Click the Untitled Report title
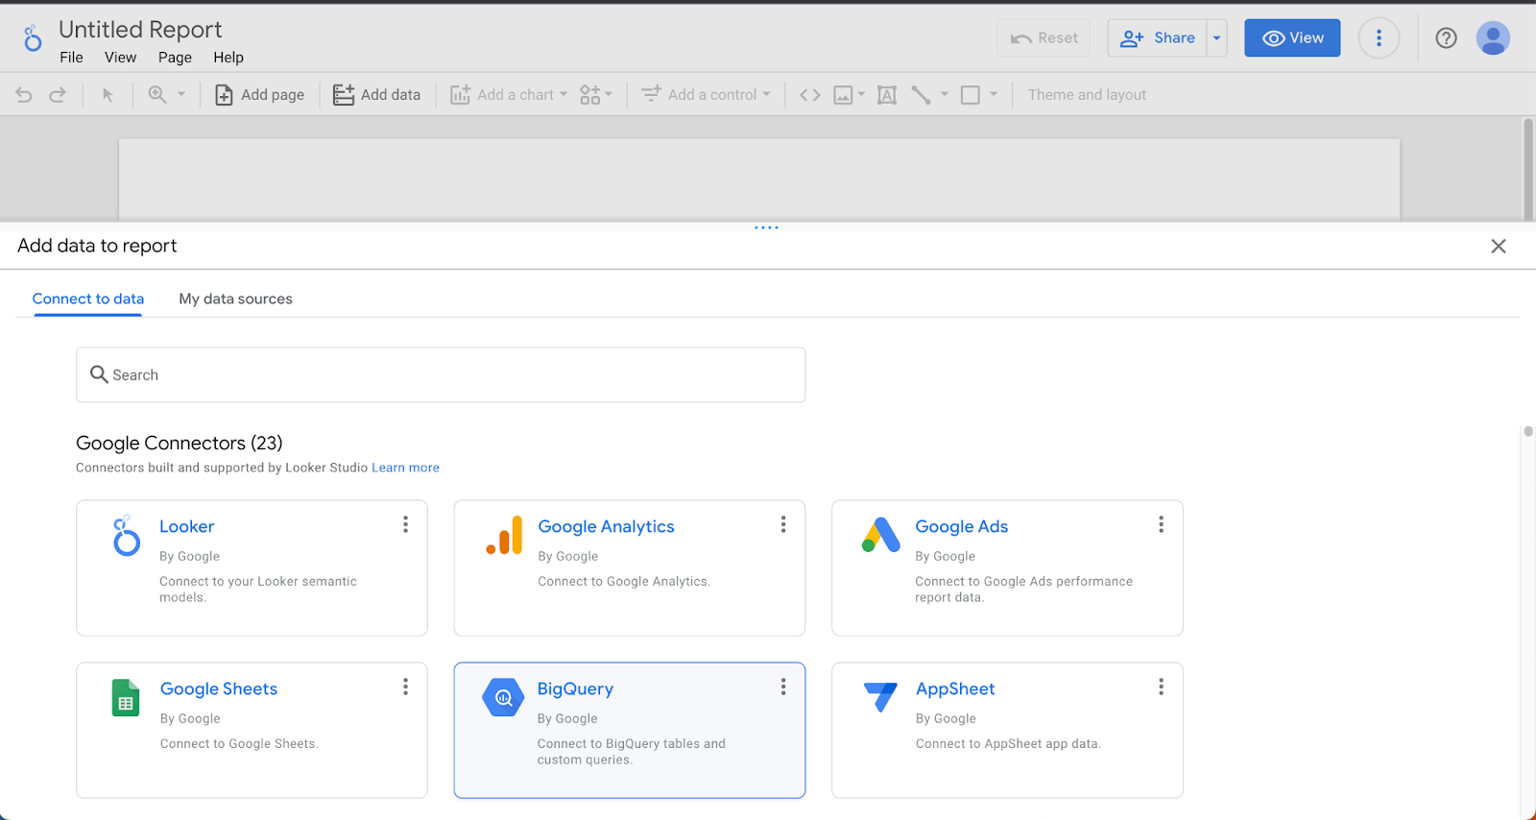 point(140,30)
